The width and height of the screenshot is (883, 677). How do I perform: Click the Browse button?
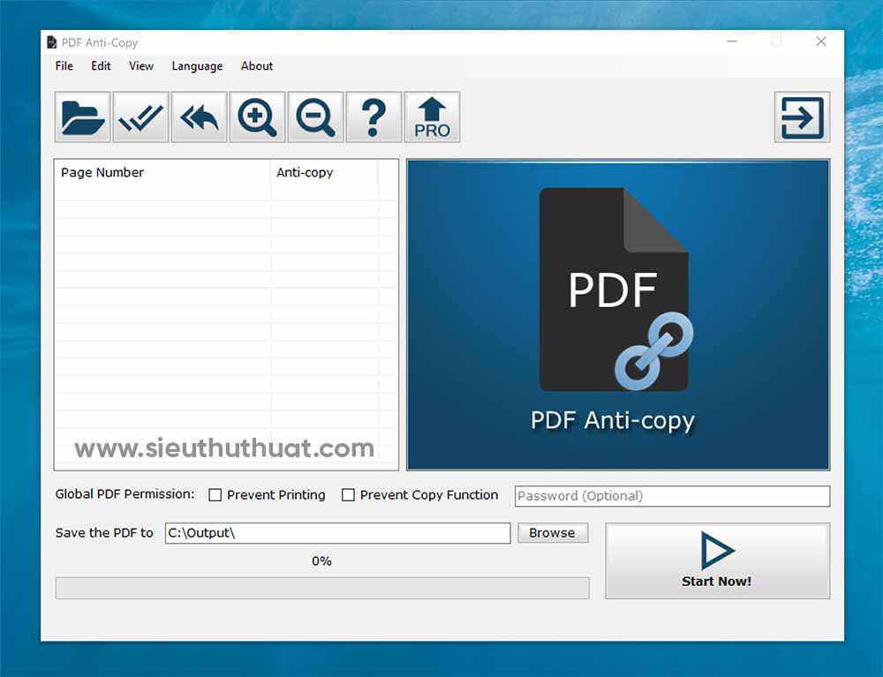point(552,532)
